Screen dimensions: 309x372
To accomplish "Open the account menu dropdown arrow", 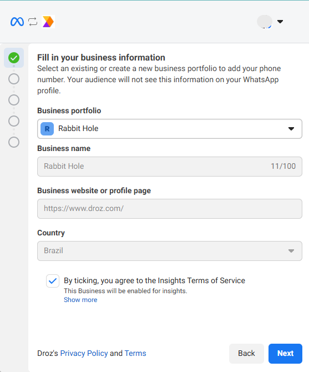I will point(280,22).
